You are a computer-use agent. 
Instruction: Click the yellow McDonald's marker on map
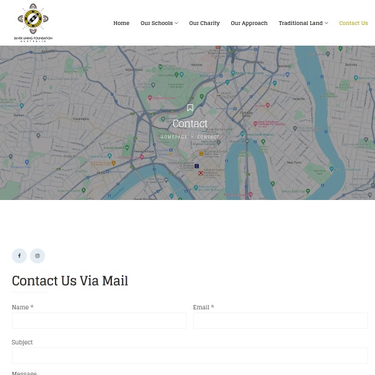pos(201,154)
